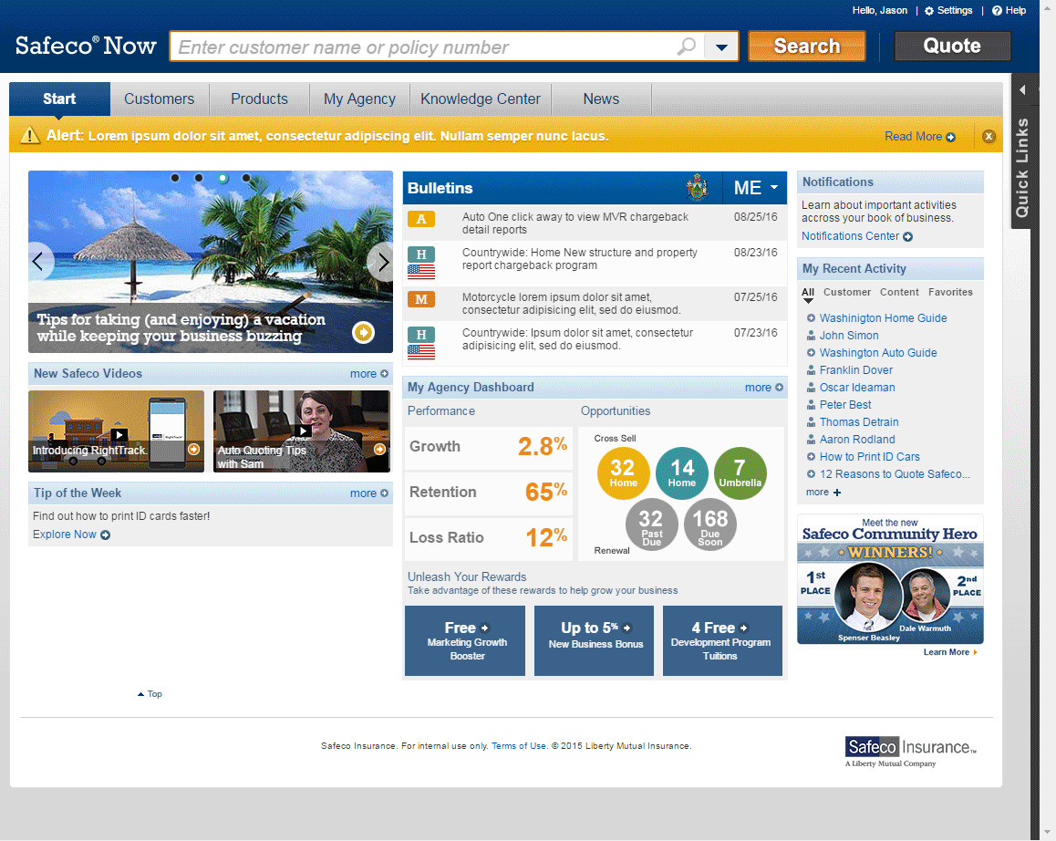The image size is (1056, 841).
Task: Expand more items in My Recent Activity
Action: click(823, 493)
